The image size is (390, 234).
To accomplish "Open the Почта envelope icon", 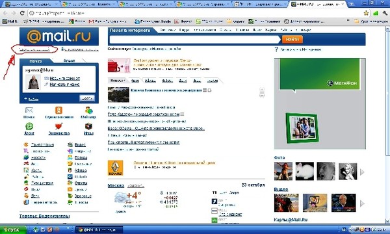I will click(x=29, y=110).
